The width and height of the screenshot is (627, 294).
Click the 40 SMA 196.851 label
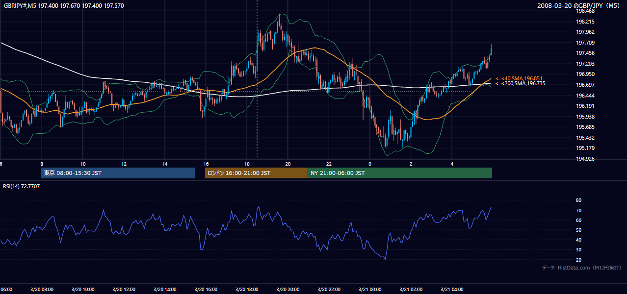[519, 78]
